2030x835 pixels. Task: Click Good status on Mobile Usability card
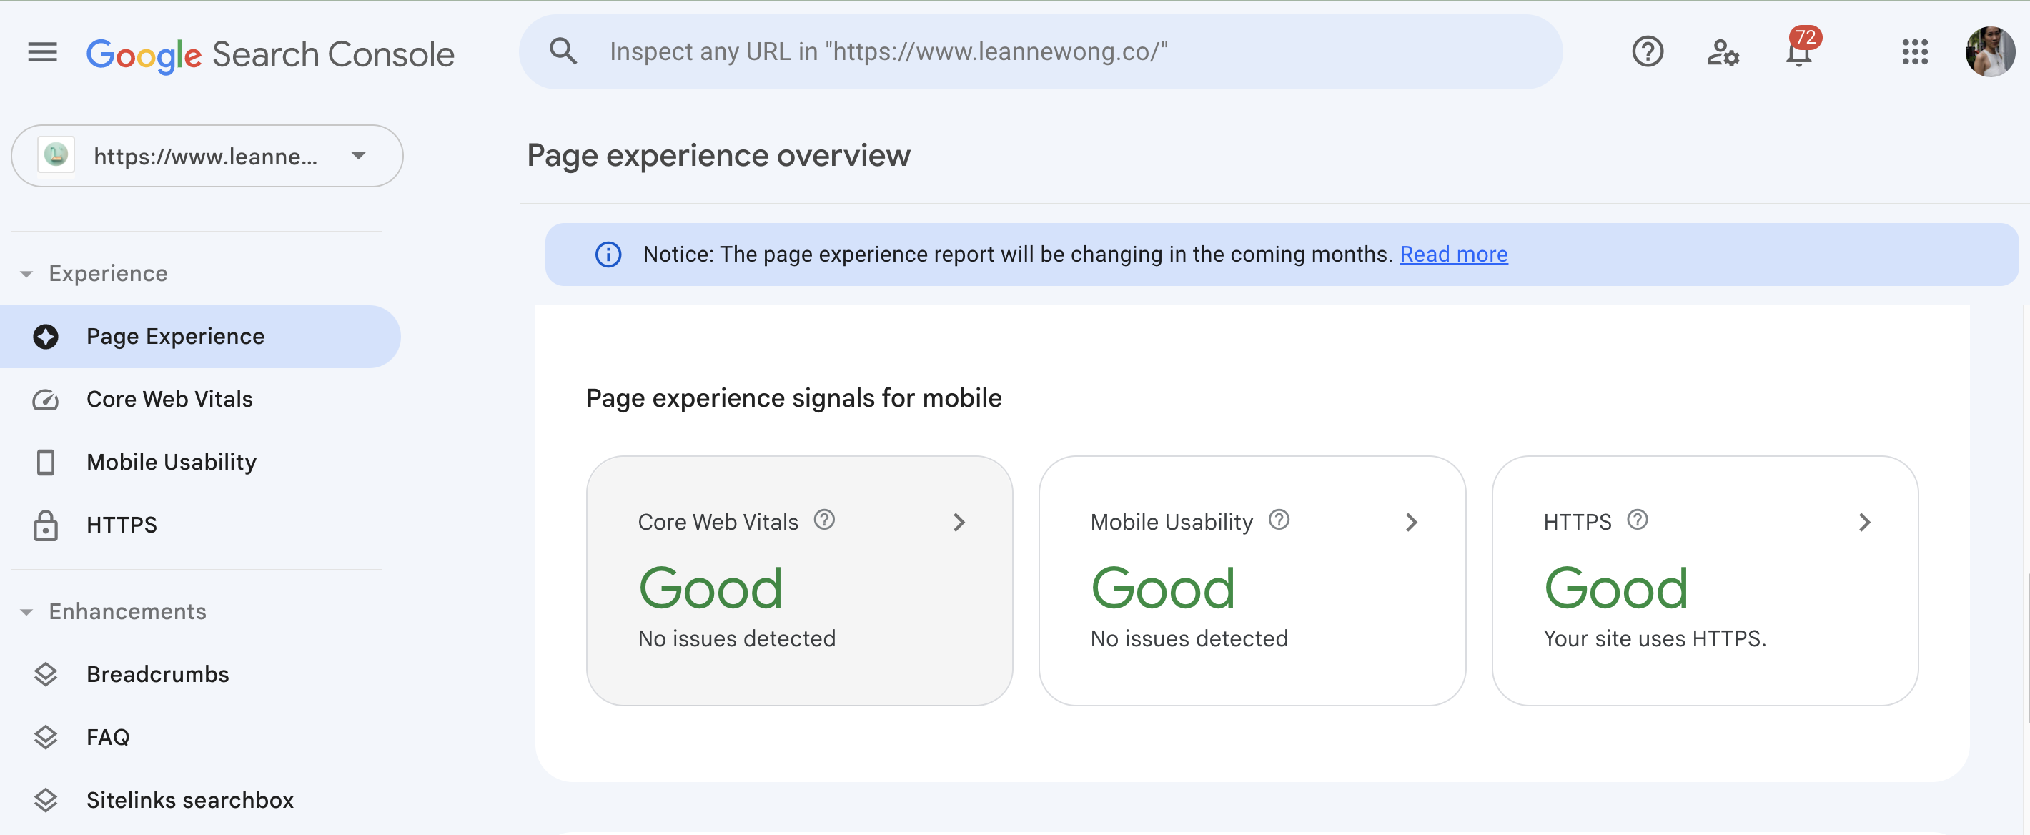(1163, 588)
